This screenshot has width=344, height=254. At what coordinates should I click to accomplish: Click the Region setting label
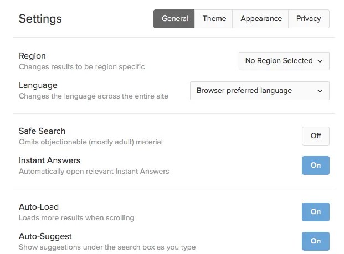(32, 56)
